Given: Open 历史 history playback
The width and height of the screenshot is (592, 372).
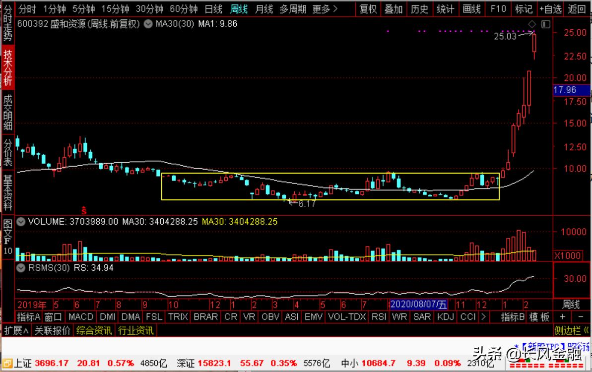Looking at the screenshot, I should click(x=419, y=9).
